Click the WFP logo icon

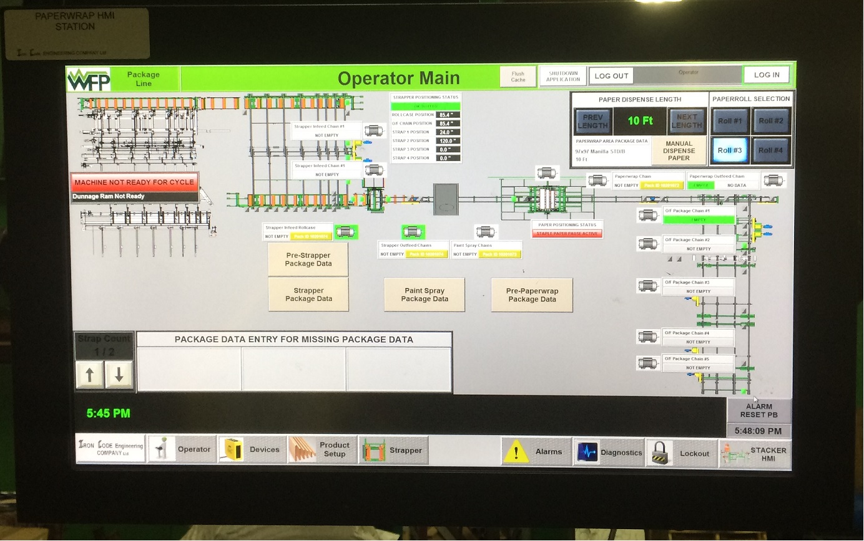pyautogui.click(x=89, y=79)
